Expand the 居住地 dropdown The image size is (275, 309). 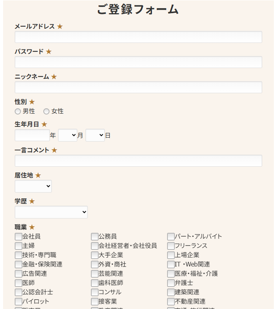point(33,186)
